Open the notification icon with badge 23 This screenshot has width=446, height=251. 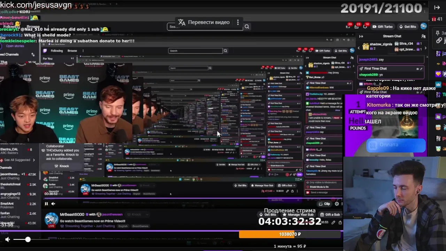[x=357, y=26]
